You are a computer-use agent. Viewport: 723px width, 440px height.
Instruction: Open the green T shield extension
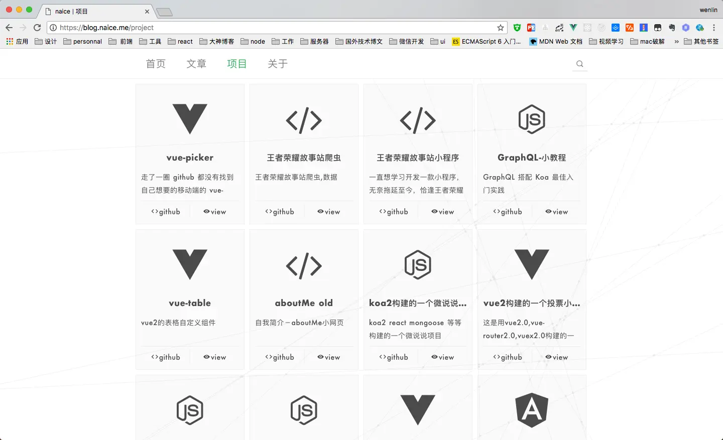pyautogui.click(x=517, y=28)
